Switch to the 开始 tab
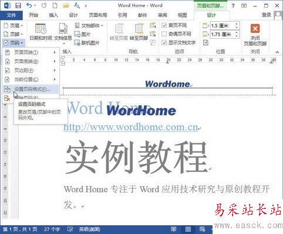This screenshot has height=234, width=283. click(33, 15)
